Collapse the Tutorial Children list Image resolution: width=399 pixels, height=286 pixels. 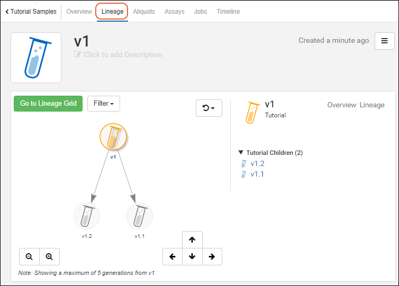click(241, 153)
